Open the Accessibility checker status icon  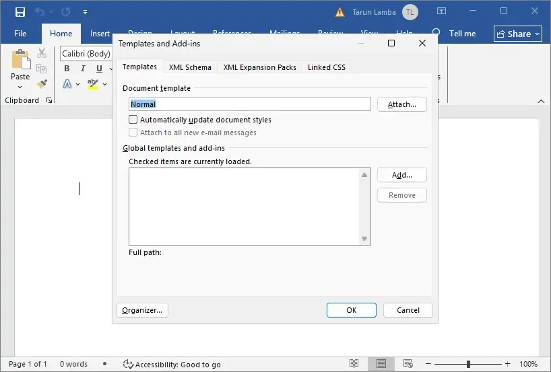(128, 365)
